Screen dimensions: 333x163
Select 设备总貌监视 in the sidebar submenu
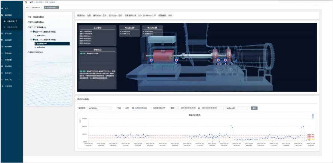[x=12, y=27]
